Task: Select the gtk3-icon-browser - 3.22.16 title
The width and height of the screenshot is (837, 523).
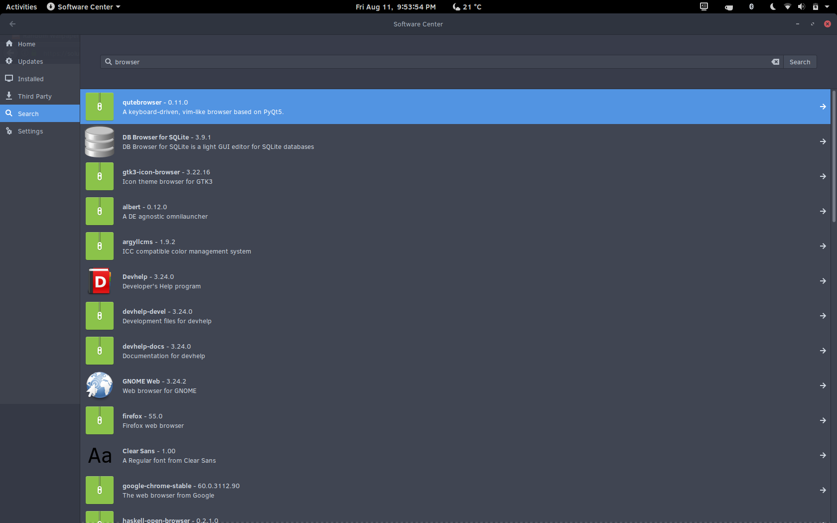Action: point(166,172)
